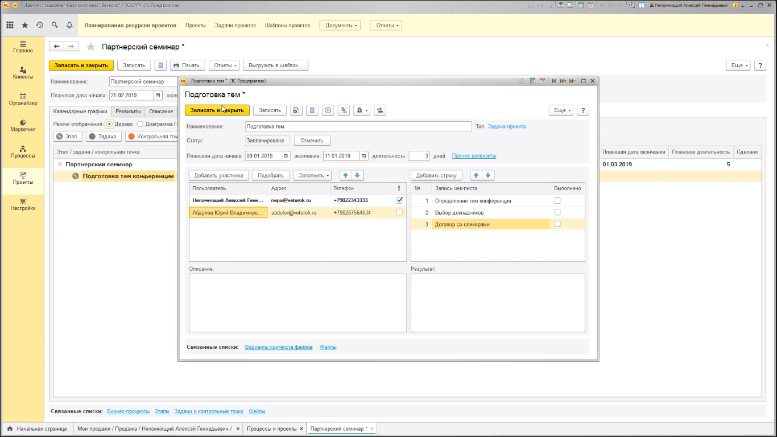Viewport: 777px width, 437px height.
Task: Click the Описание text area in Подготовка тем
Action: click(297, 303)
